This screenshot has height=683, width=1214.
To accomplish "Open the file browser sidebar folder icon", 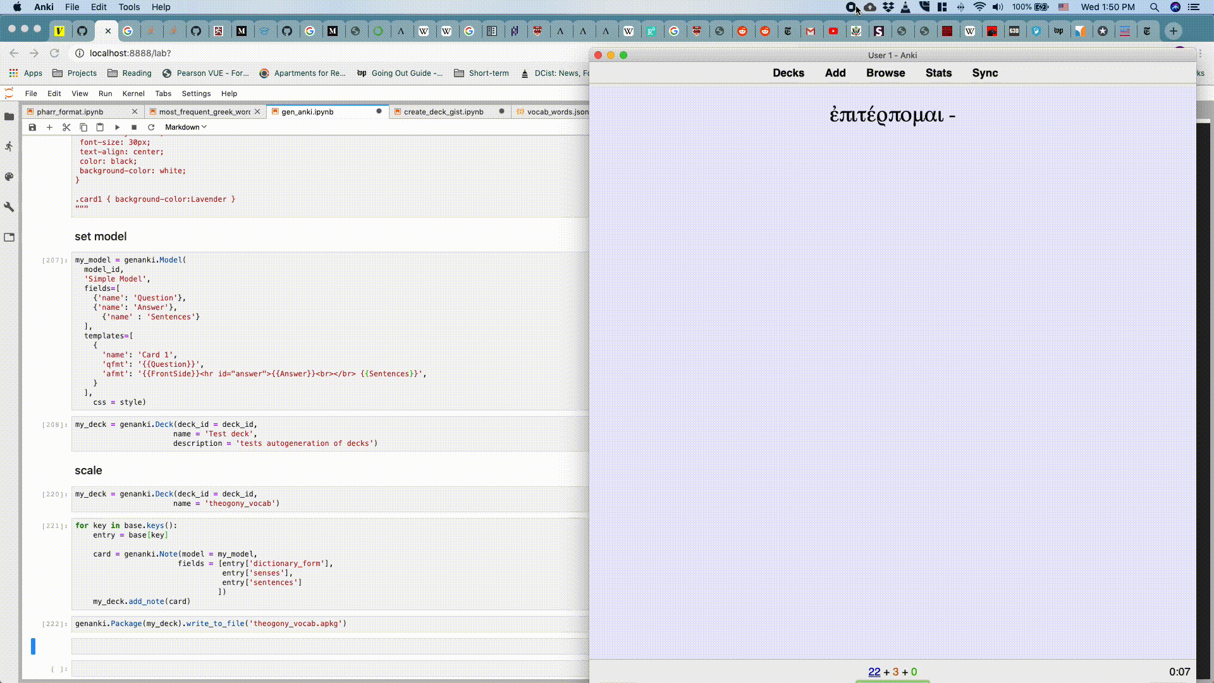I will coord(9,116).
